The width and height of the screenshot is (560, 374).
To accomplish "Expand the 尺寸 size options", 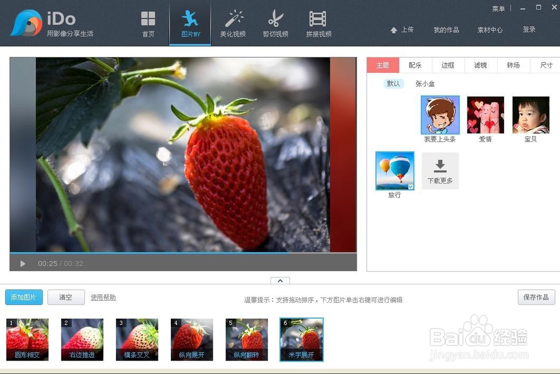I will (x=546, y=65).
